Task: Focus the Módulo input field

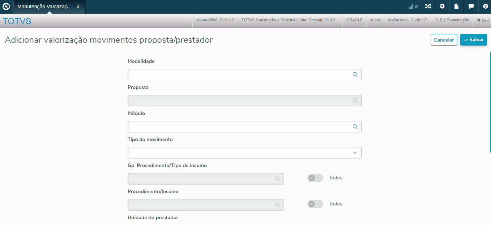Action: click(244, 127)
